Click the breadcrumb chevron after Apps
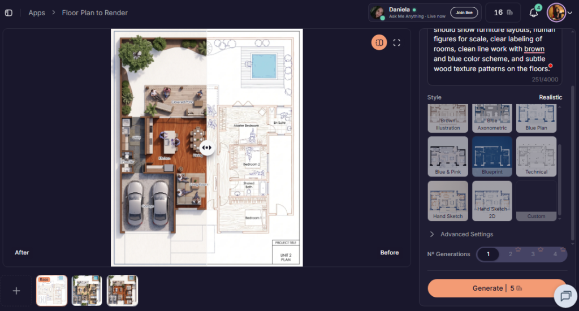This screenshot has width=579, height=311. [54, 12]
